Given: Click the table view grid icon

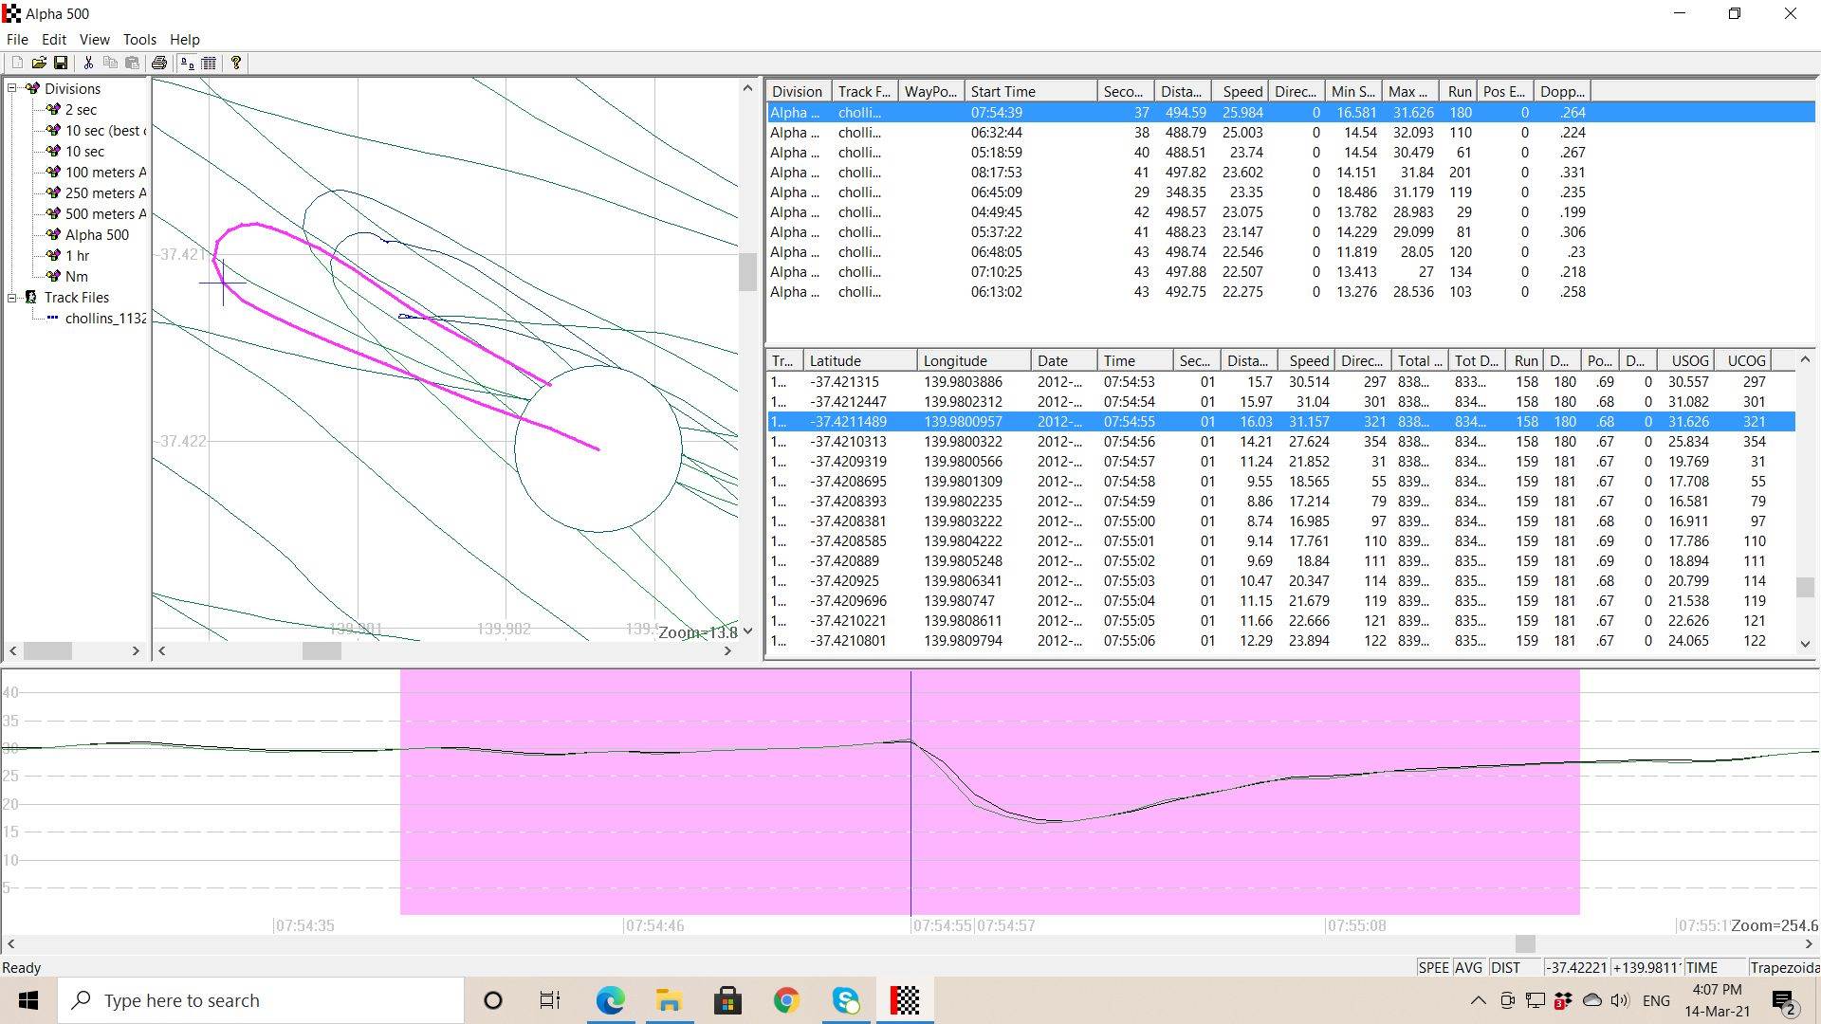Looking at the screenshot, I should [210, 63].
